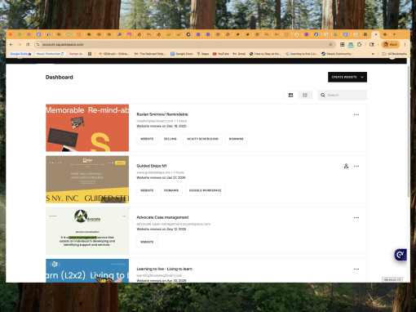The width and height of the screenshot is (416, 312).
Task: Click the Selling button
Action: pyautogui.click(x=170, y=139)
